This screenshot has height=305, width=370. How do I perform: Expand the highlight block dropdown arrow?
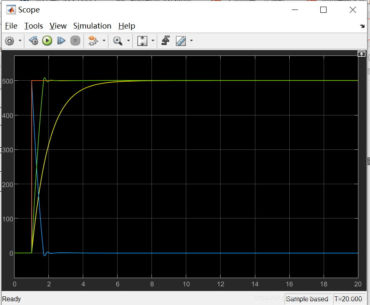coord(104,41)
